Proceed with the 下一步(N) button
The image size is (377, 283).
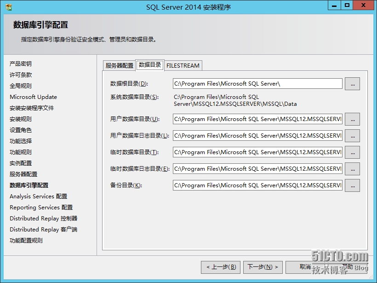263,267
